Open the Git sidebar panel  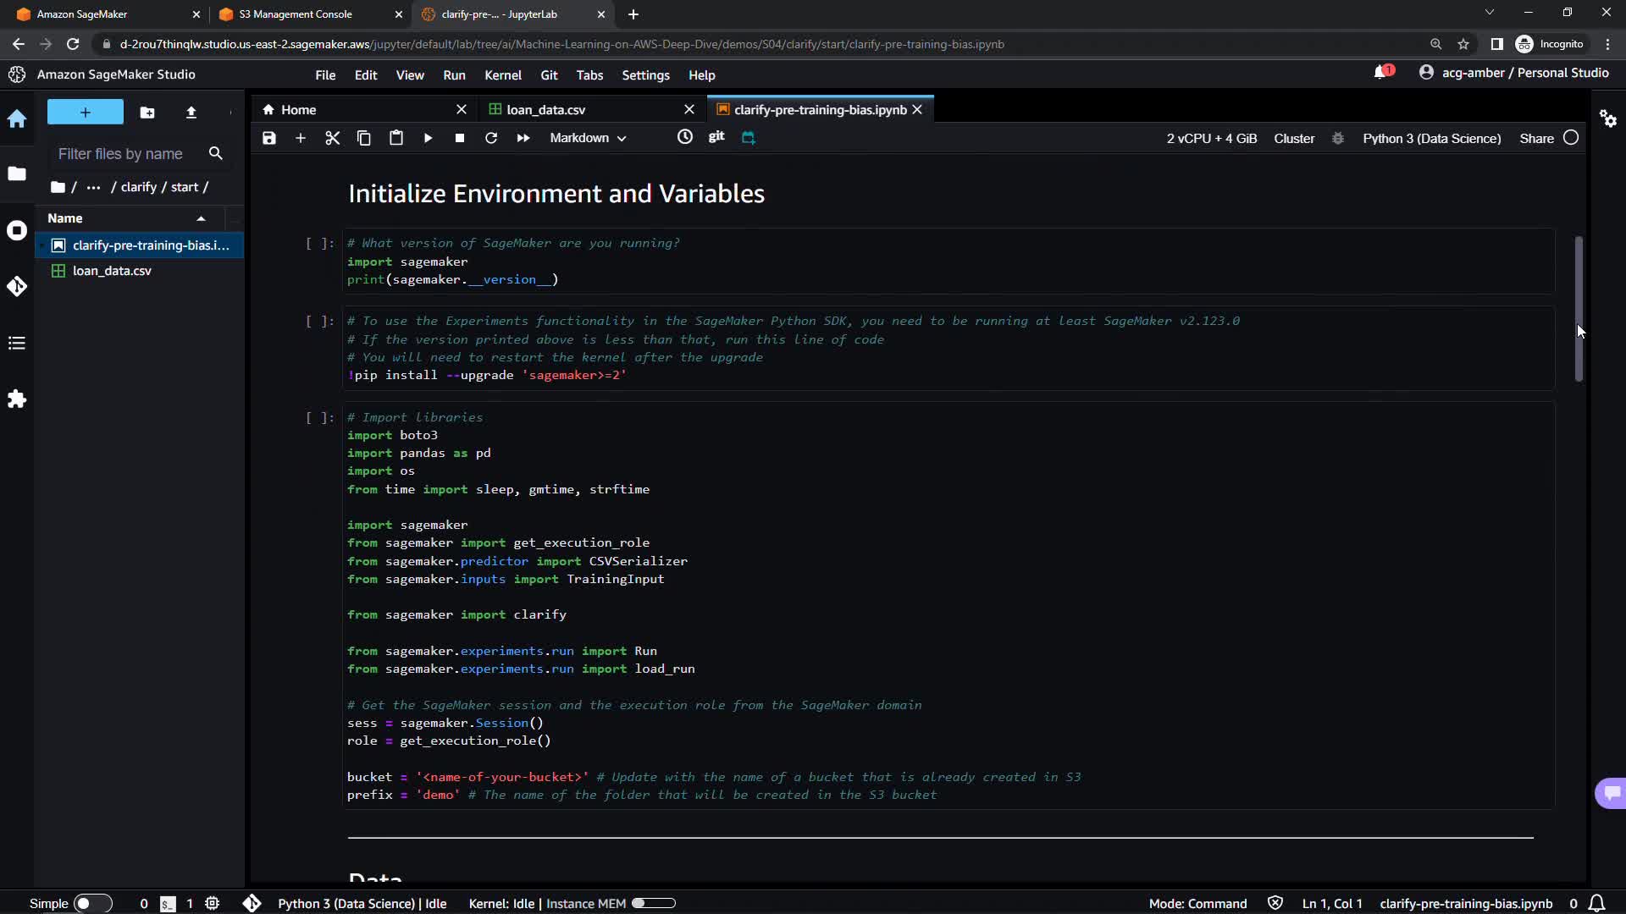coord(17,287)
